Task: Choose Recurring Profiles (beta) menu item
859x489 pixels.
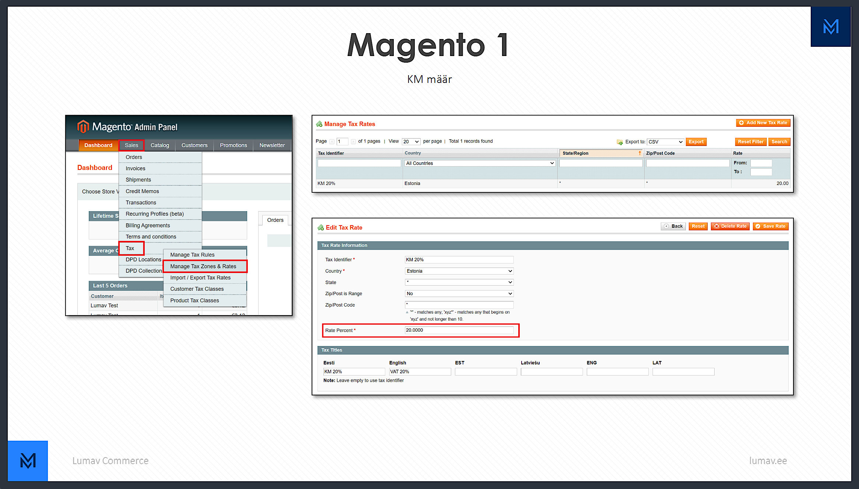Action: (160, 214)
